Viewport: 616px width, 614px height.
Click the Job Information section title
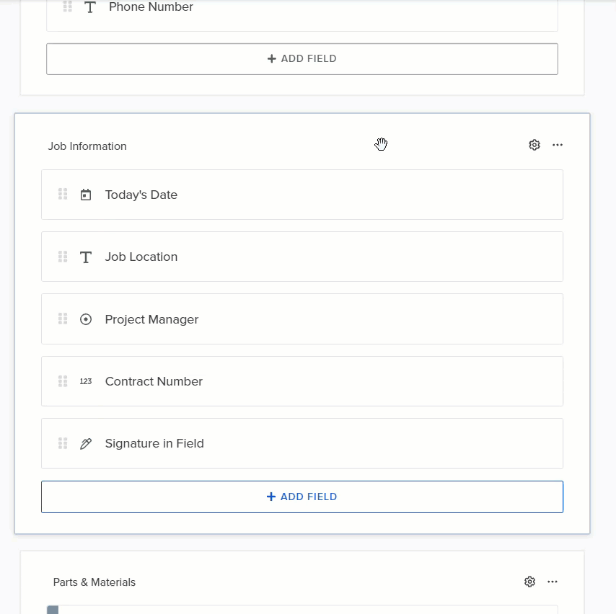(x=87, y=146)
